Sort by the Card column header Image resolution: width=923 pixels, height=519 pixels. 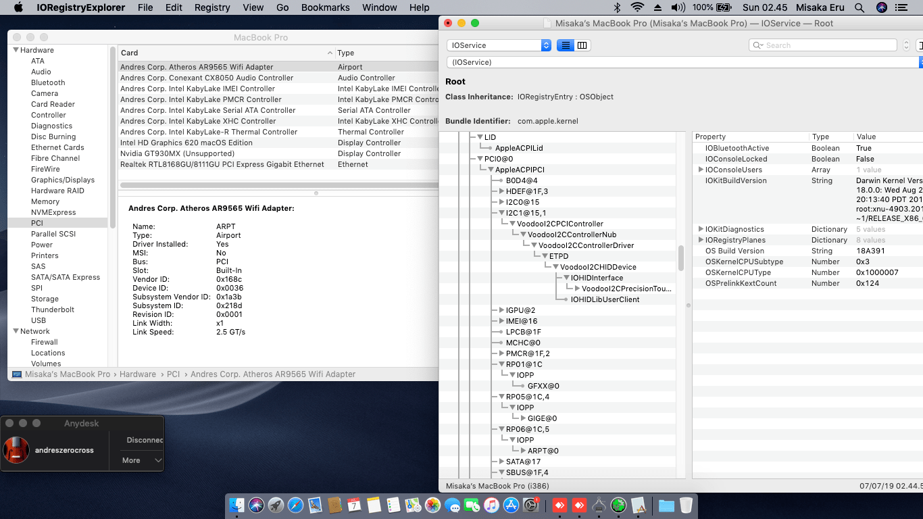click(226, 53)
